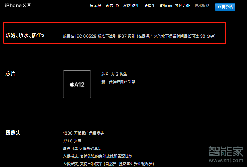The width and height of the screenshot is (247, 167).
Task: Click the 1200 万像素广角摄像头 line
Action: coord(83,133)
